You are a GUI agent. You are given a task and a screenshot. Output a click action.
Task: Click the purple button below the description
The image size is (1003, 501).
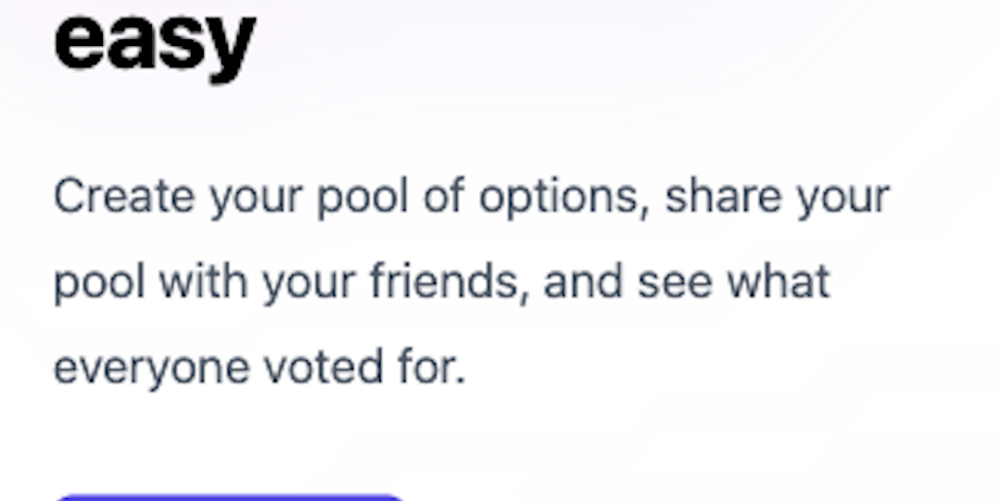(227, 497)
